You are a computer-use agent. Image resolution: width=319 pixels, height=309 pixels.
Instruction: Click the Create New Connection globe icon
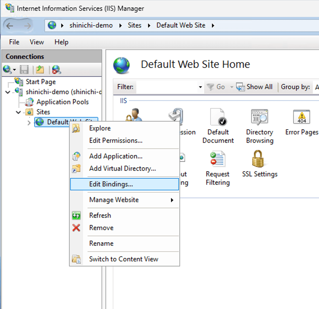click(x=8, y=69)
